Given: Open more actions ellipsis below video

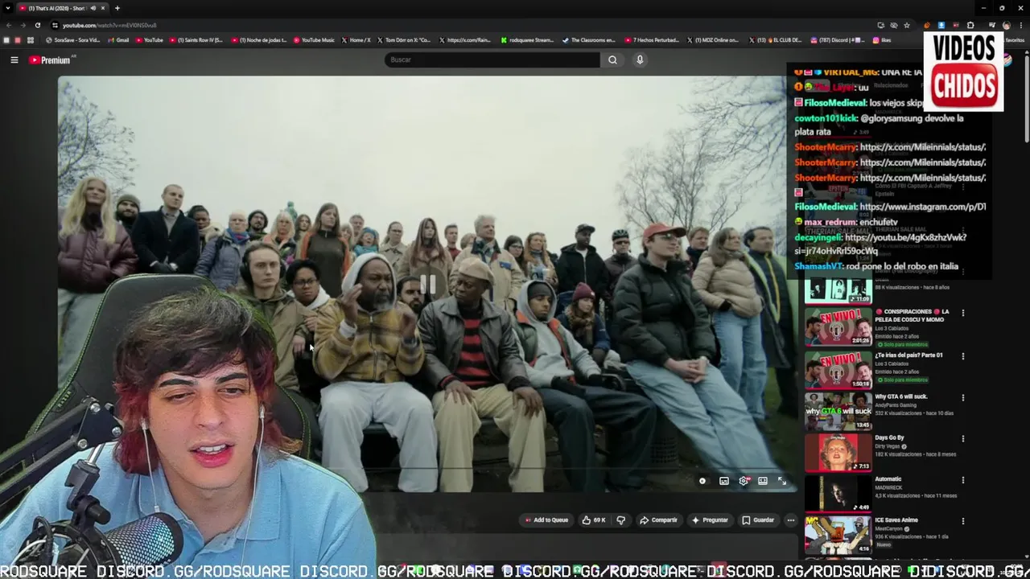Looking at the screenshot, I should point(791,520).
